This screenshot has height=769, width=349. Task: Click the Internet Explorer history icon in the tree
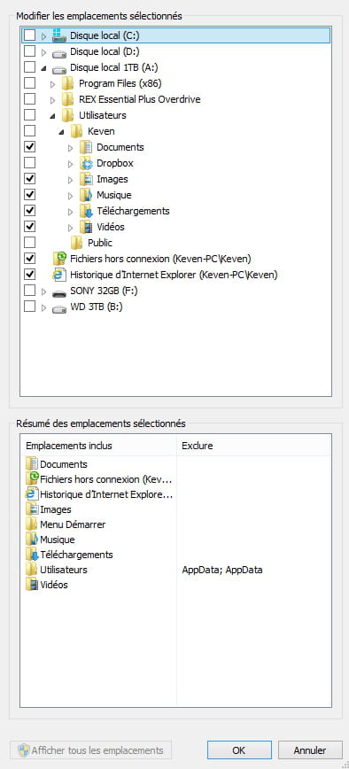59,275
